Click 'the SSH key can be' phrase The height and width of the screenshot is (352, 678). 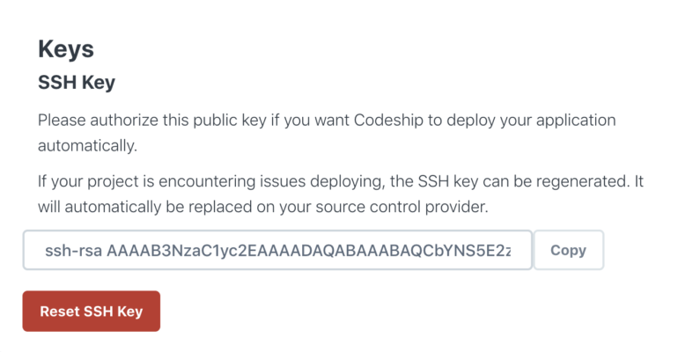(461, 181)
